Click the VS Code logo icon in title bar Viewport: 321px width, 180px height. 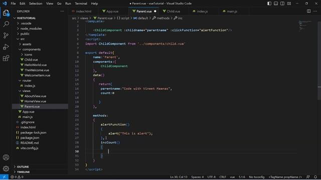(x=5, y=3)
